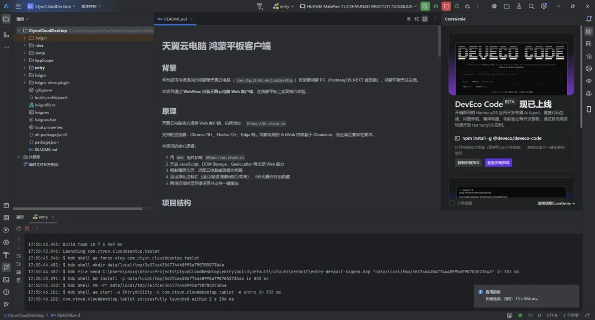Screen dimensions: 595x320
Task: Switch README to preview-only view
Action: coord(425,19)
